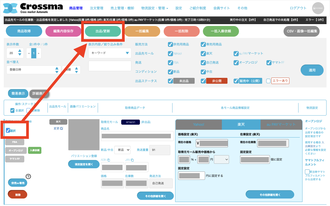Copy ASIN using the copy icon

click(x=109, y=160)
